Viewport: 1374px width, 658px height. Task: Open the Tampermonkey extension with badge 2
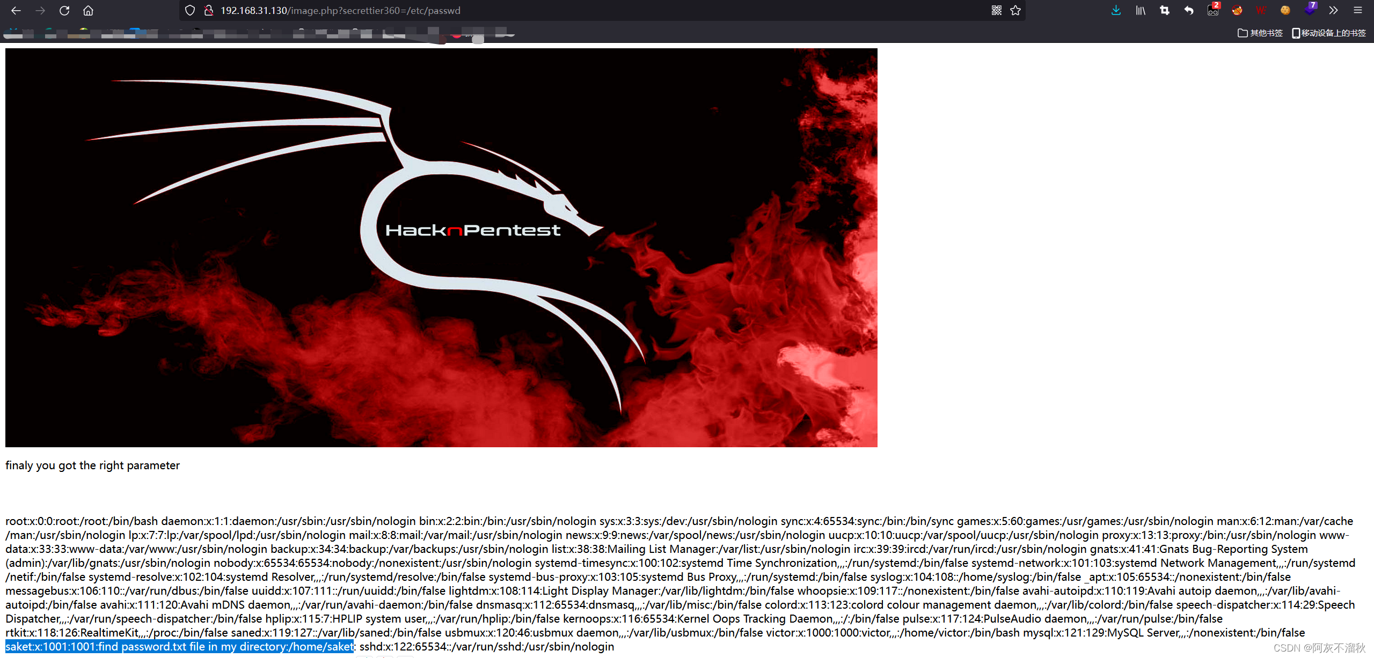(1214, 10)
